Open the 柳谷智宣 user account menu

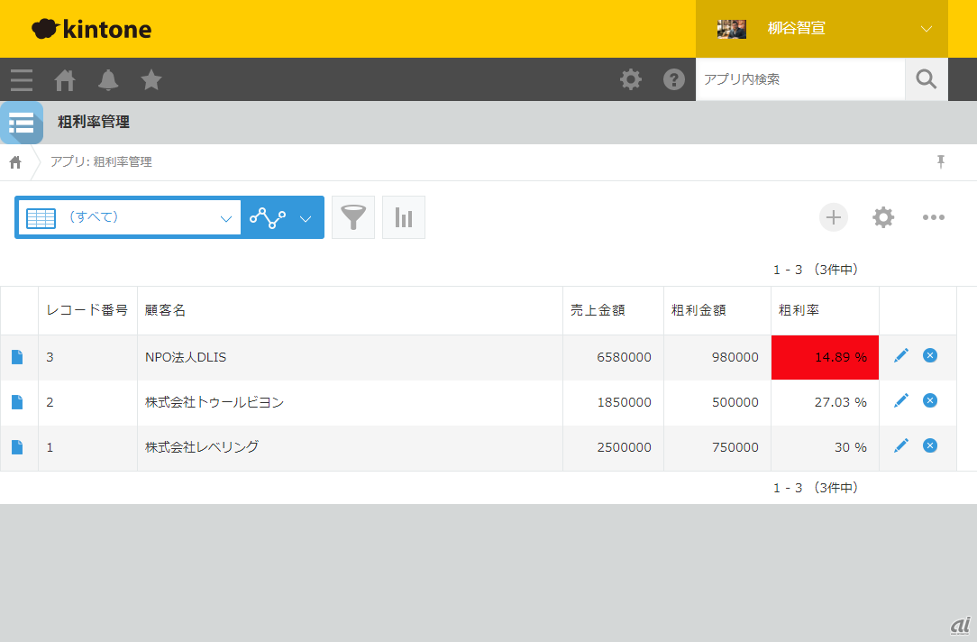pos(821,29)
